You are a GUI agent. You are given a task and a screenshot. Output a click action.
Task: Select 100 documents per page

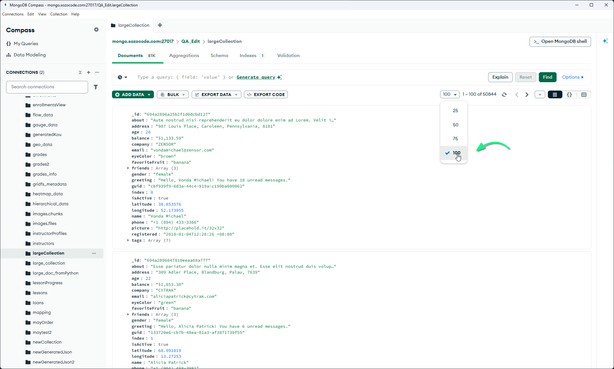point(454,153)
